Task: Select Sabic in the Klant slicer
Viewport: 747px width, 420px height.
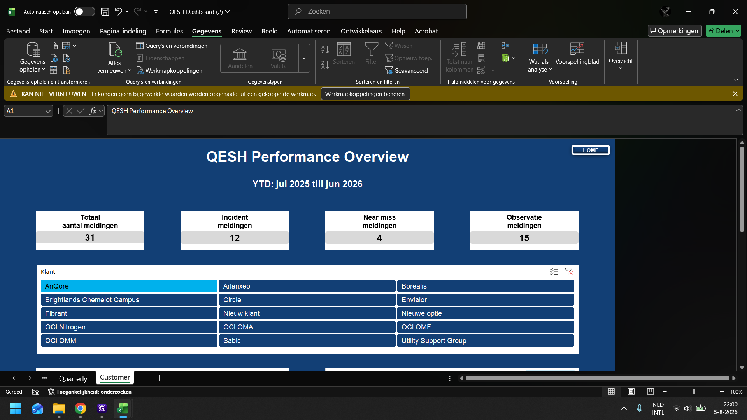Action: click(x=307, y=341)
